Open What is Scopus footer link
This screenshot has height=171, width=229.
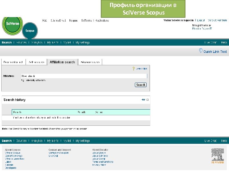[12, 153]
